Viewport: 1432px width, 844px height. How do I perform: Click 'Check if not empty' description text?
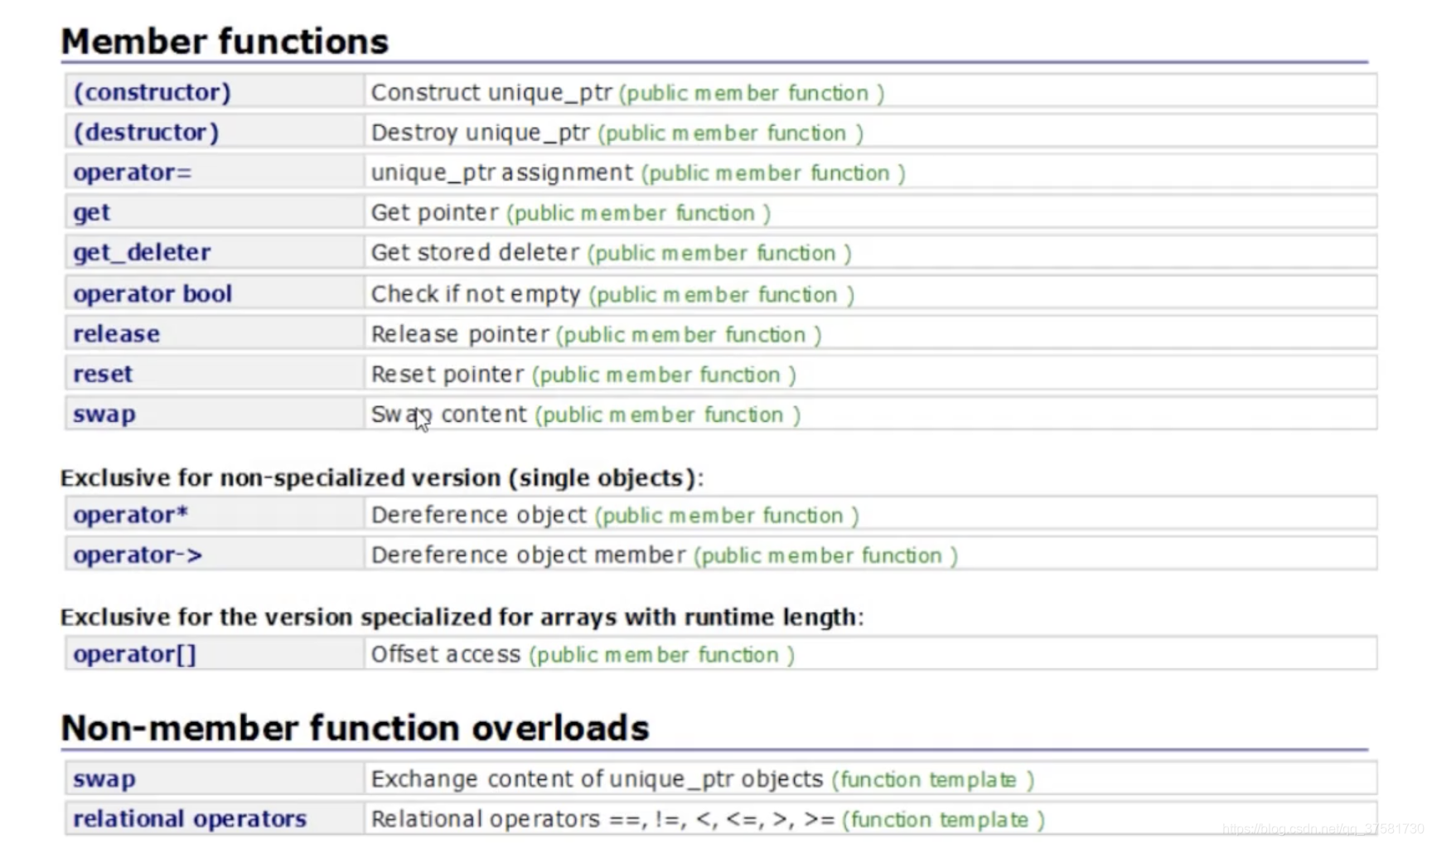pyautogui.click(x=476, y=293)
